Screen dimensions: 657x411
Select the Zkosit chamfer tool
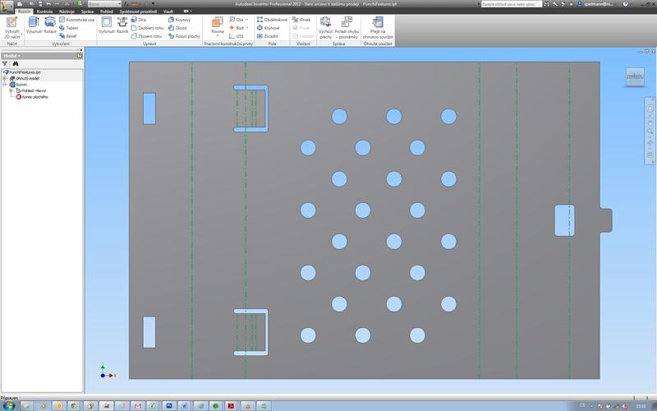(x=177, y=28)
